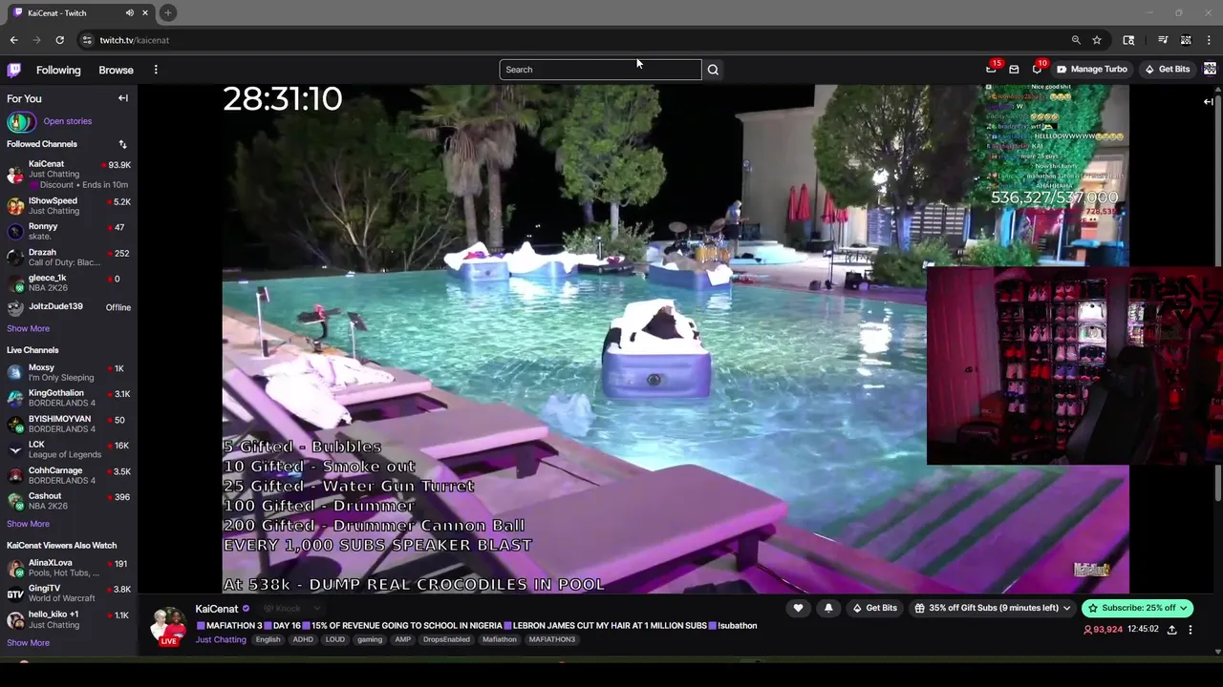Open AlinaXLova recommended channel

point(69,568)
